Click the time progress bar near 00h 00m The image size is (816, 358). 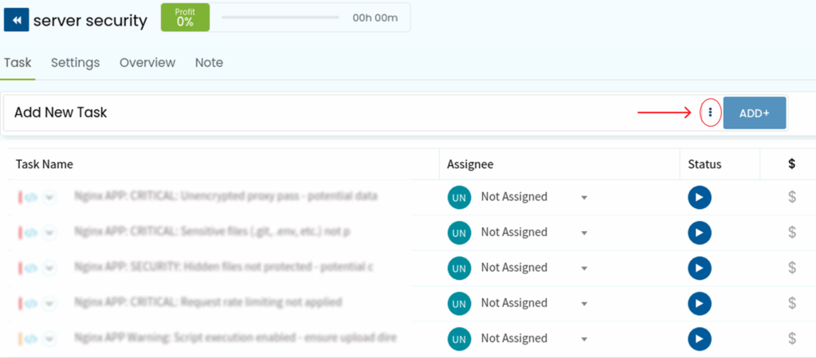click(x=280, y=18)
